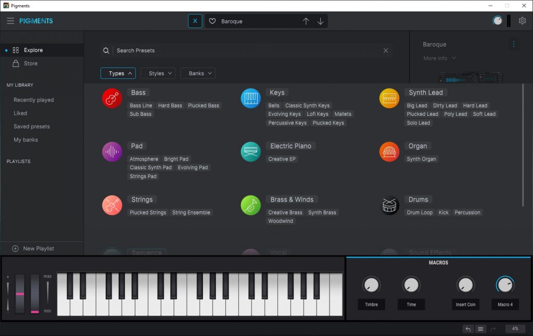Click the undo arrow in status bar
Image resolution: width=533 pixels, height=336 pixels.
coord(468,329)
